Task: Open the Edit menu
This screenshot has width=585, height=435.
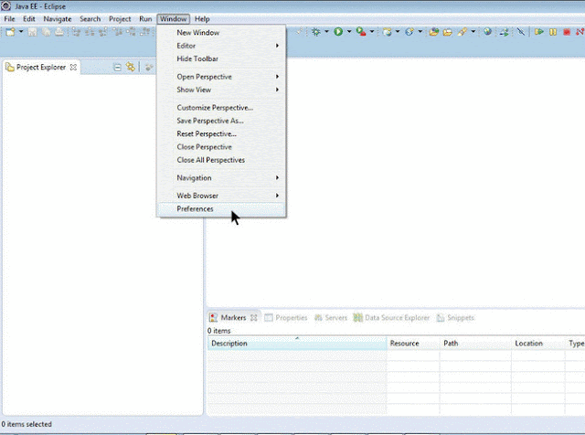Action: (28, 19)
